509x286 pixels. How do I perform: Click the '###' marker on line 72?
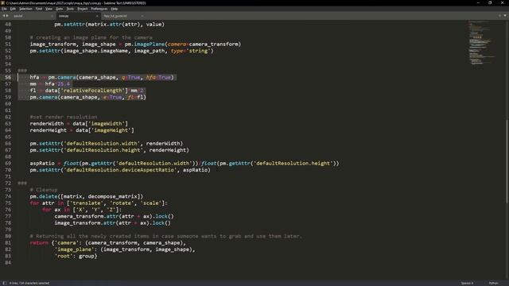[22, 183]
